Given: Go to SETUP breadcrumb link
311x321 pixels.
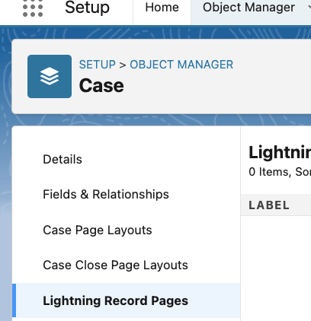Looking at the screenshot, I should (x=98, y=65).
